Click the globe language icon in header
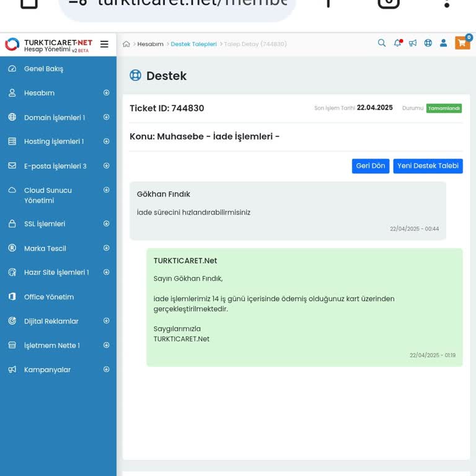Screen dimensions: 476x476 tap(428, 43)
